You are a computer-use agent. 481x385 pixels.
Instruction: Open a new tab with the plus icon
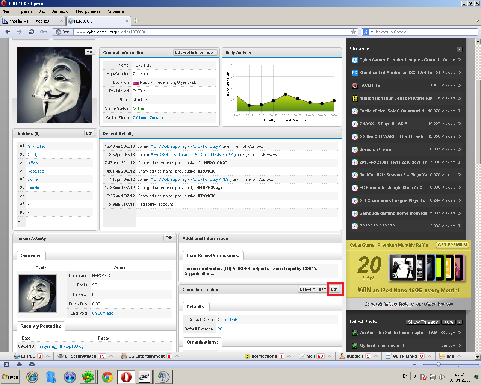pyautogui.click(x=136, y=21)
